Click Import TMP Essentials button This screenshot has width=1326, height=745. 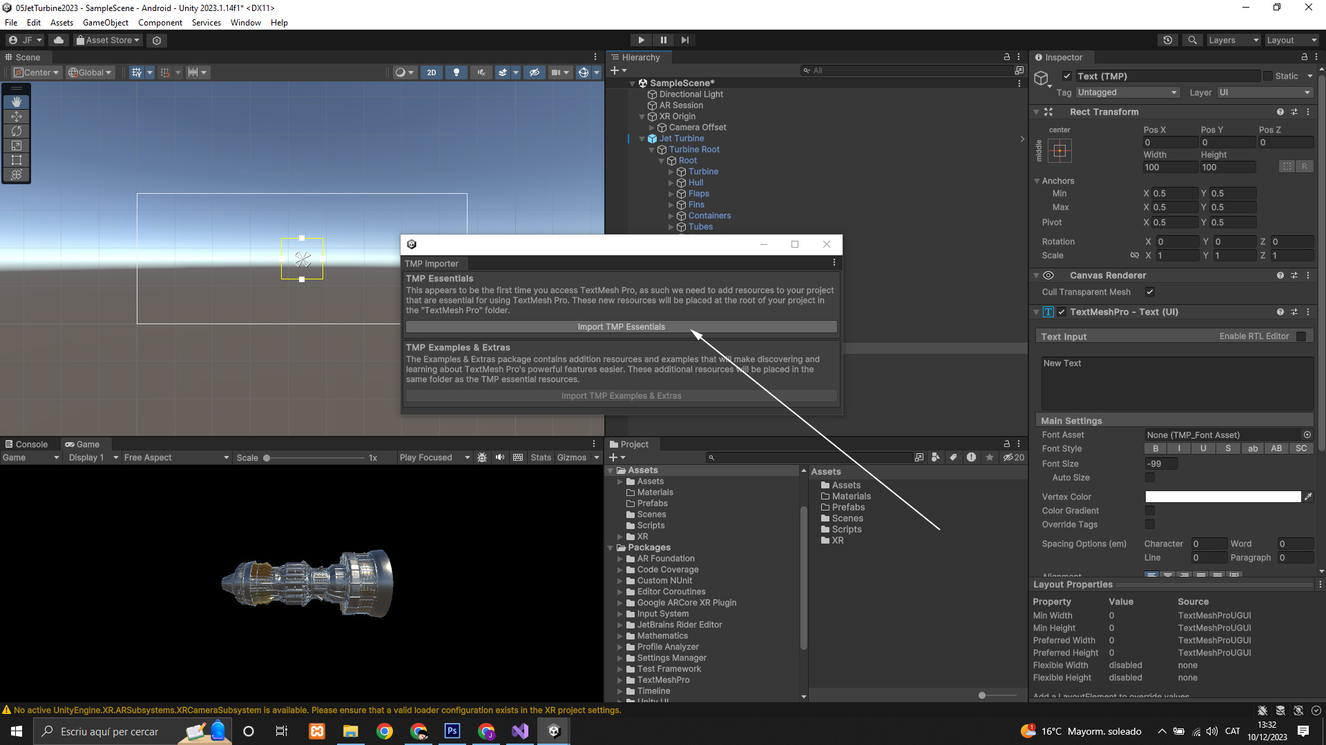pyautogui.click(x=621, y=327)
